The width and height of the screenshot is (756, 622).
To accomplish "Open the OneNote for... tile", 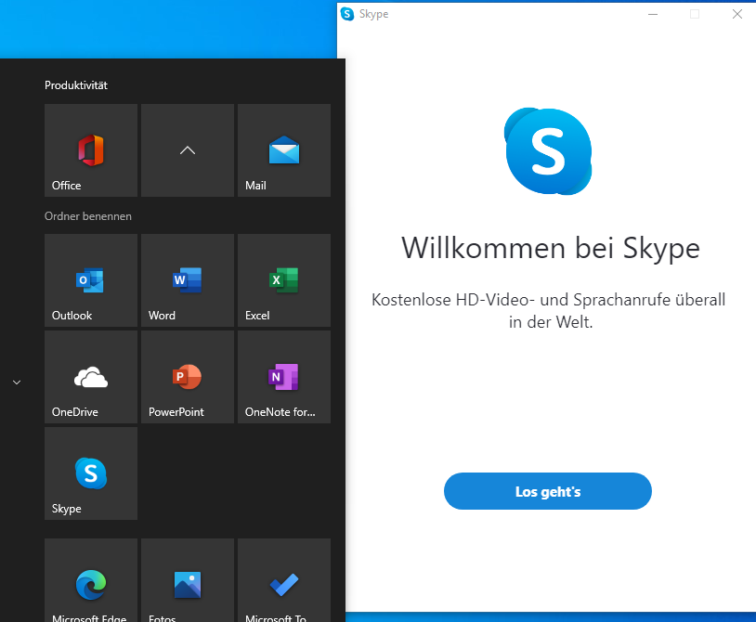I will [284, 377].
